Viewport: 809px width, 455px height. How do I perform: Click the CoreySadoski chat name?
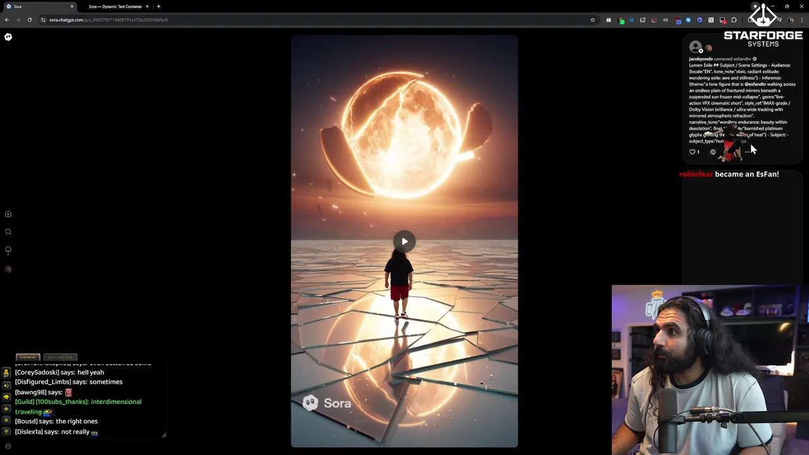37,372
